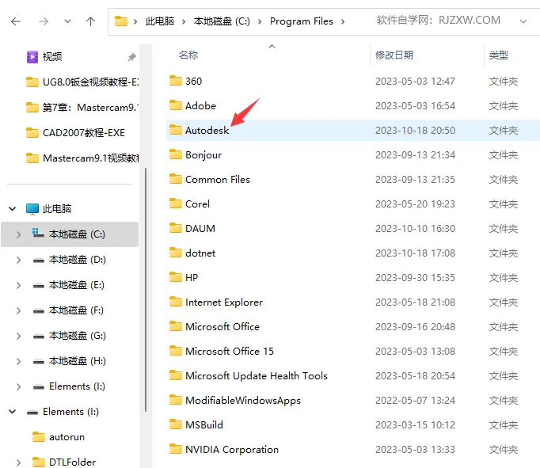Select the HP folder icon

(x=175, y=277)
